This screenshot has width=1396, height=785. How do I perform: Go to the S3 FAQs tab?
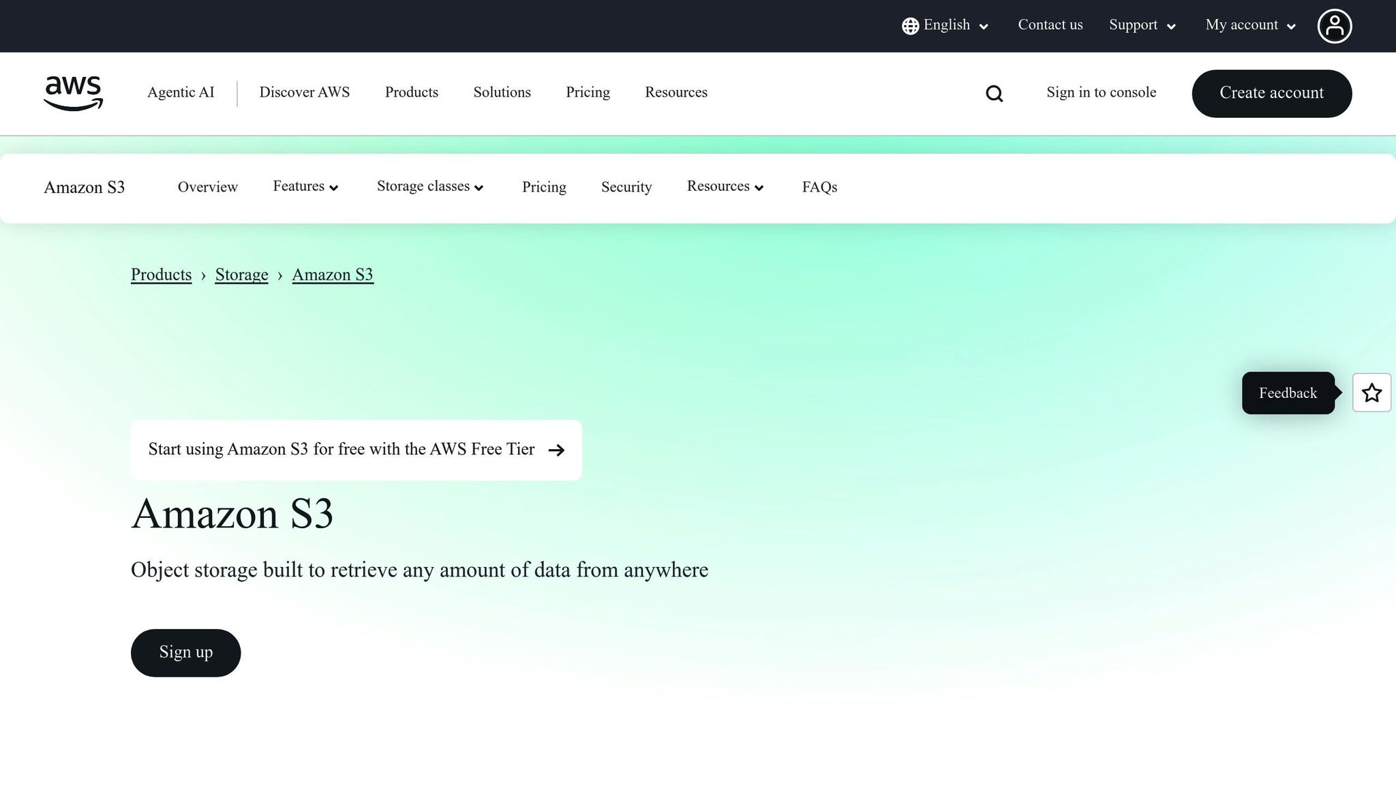click(819, 187)
